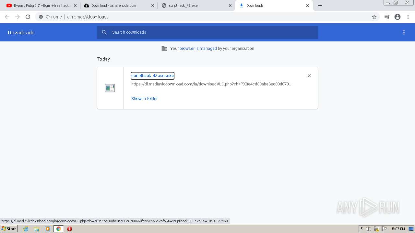
Task: Click the Chrome taskbar button
Action: coord(59,229)
